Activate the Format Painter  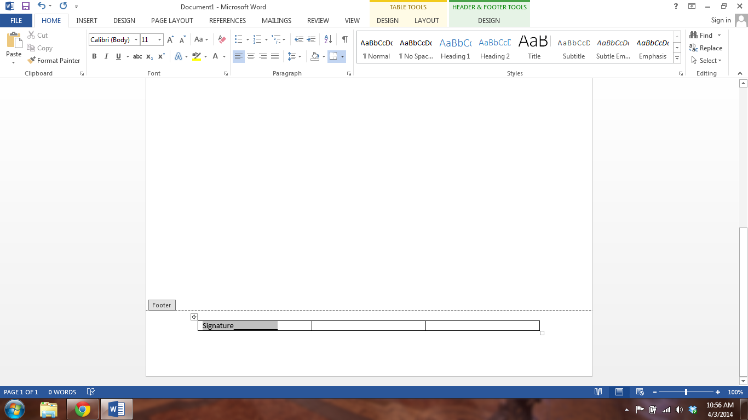(54, 61)
